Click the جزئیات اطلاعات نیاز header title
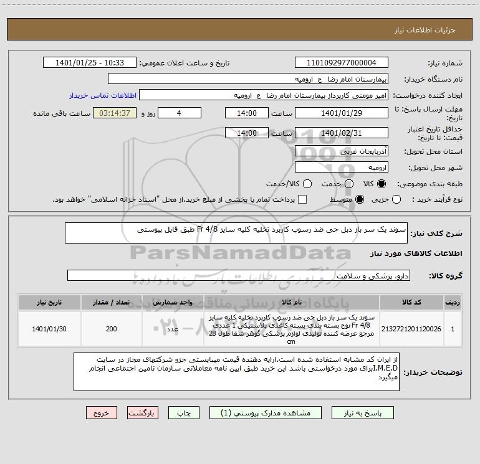 pyautogui.click(x=425, y=30)
